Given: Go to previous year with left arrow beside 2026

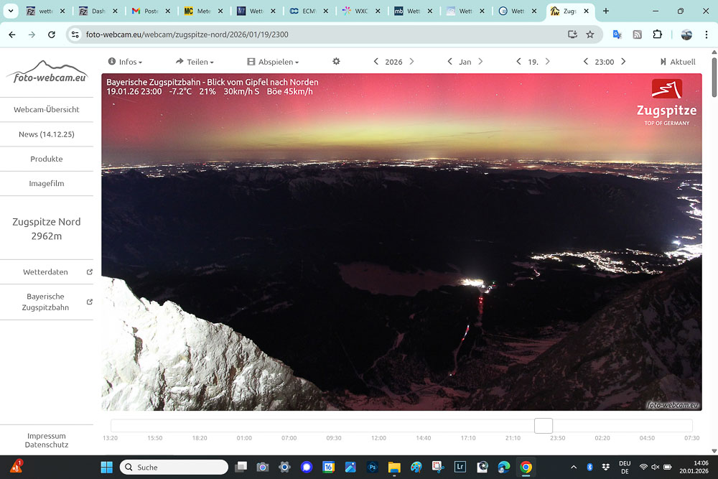Looking at the screenshot, I should pos(376,62).
